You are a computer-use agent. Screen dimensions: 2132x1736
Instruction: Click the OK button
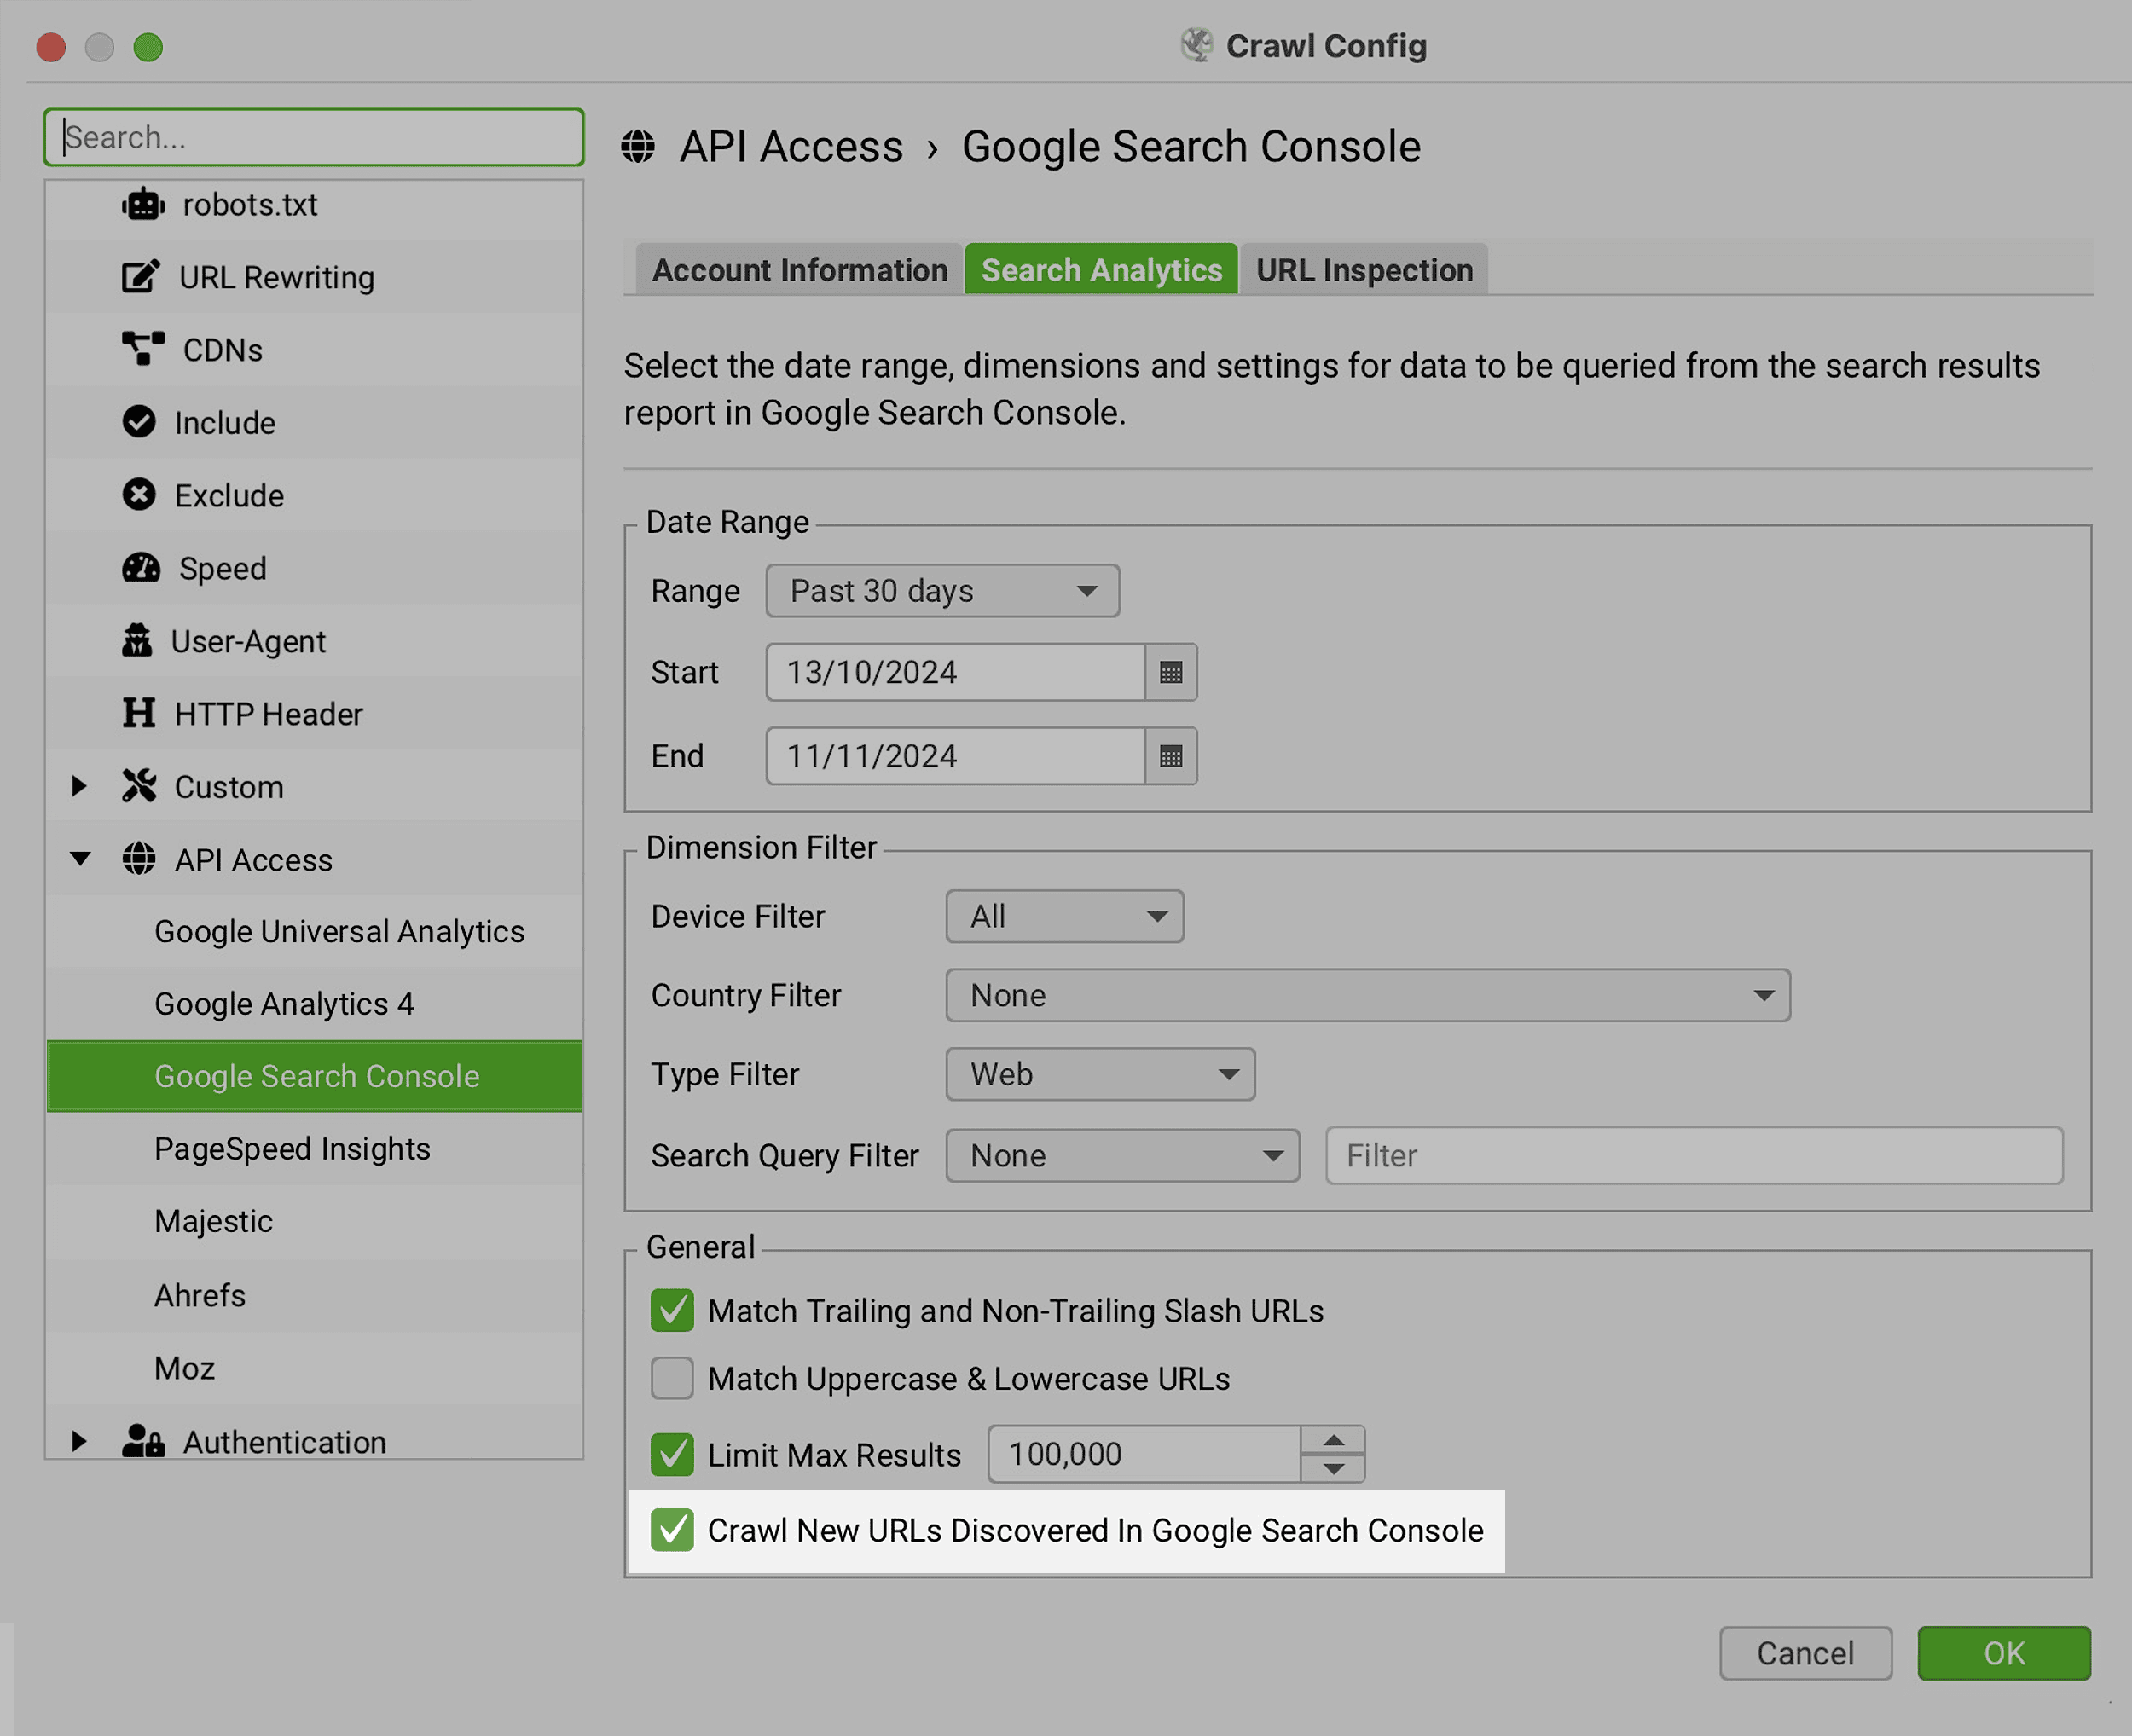pos(2003,1653)
